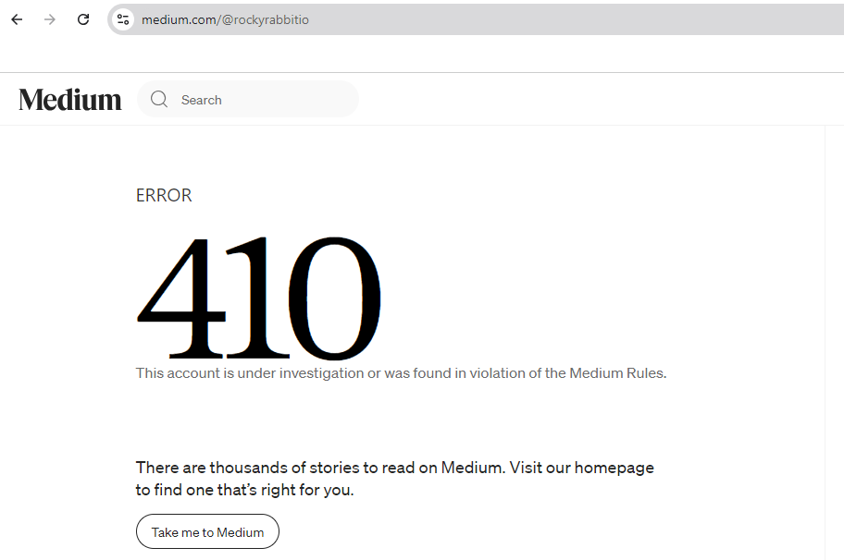The height and width of the screenshot is (560, 844).
Task: Open the Medium logo homepage link
Action: click(70, 100)
